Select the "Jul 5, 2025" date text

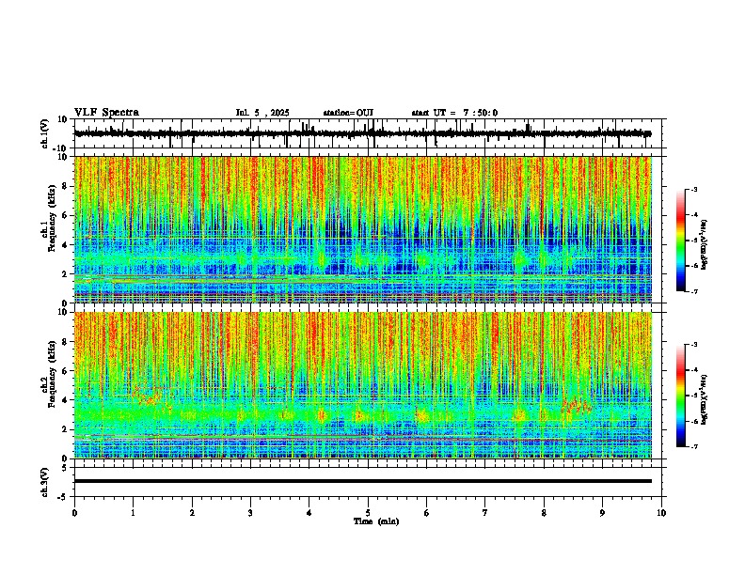(262, 113)
